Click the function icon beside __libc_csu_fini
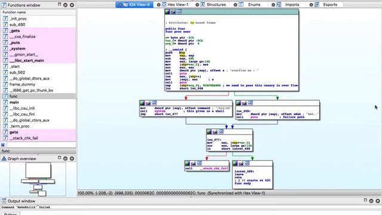 click(5, 114)
